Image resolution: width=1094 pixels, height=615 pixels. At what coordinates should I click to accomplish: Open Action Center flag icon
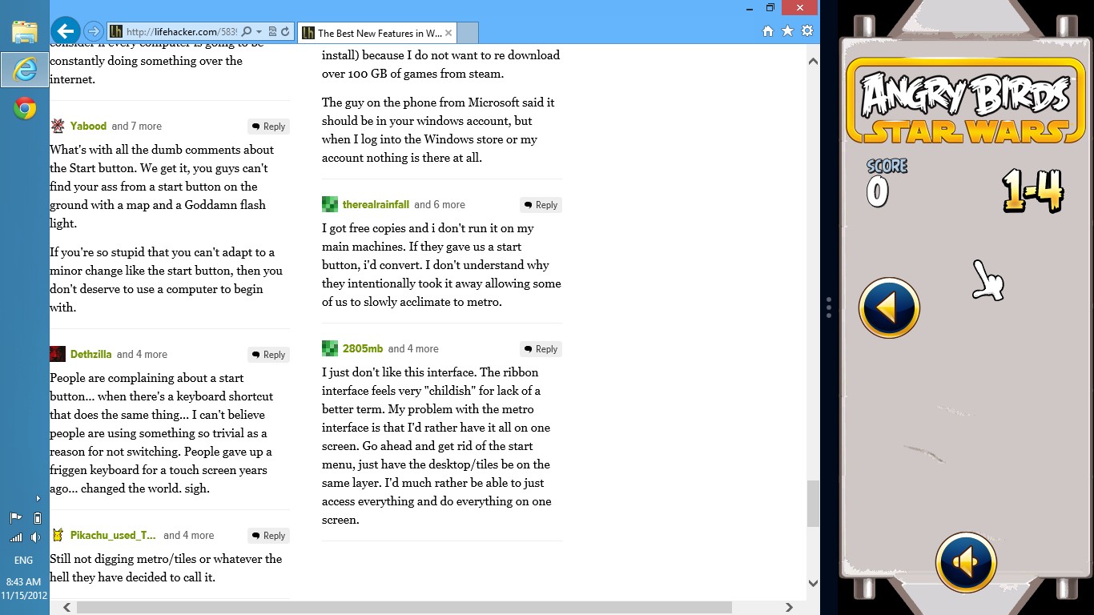(15, 518)
